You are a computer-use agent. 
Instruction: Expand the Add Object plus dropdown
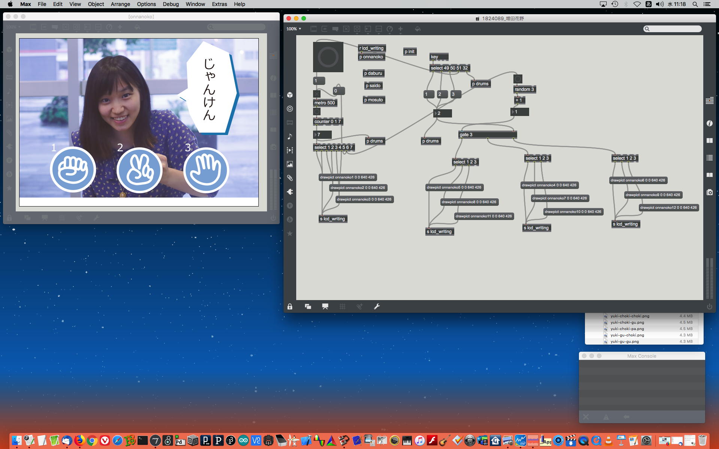(x=400, y=29)
